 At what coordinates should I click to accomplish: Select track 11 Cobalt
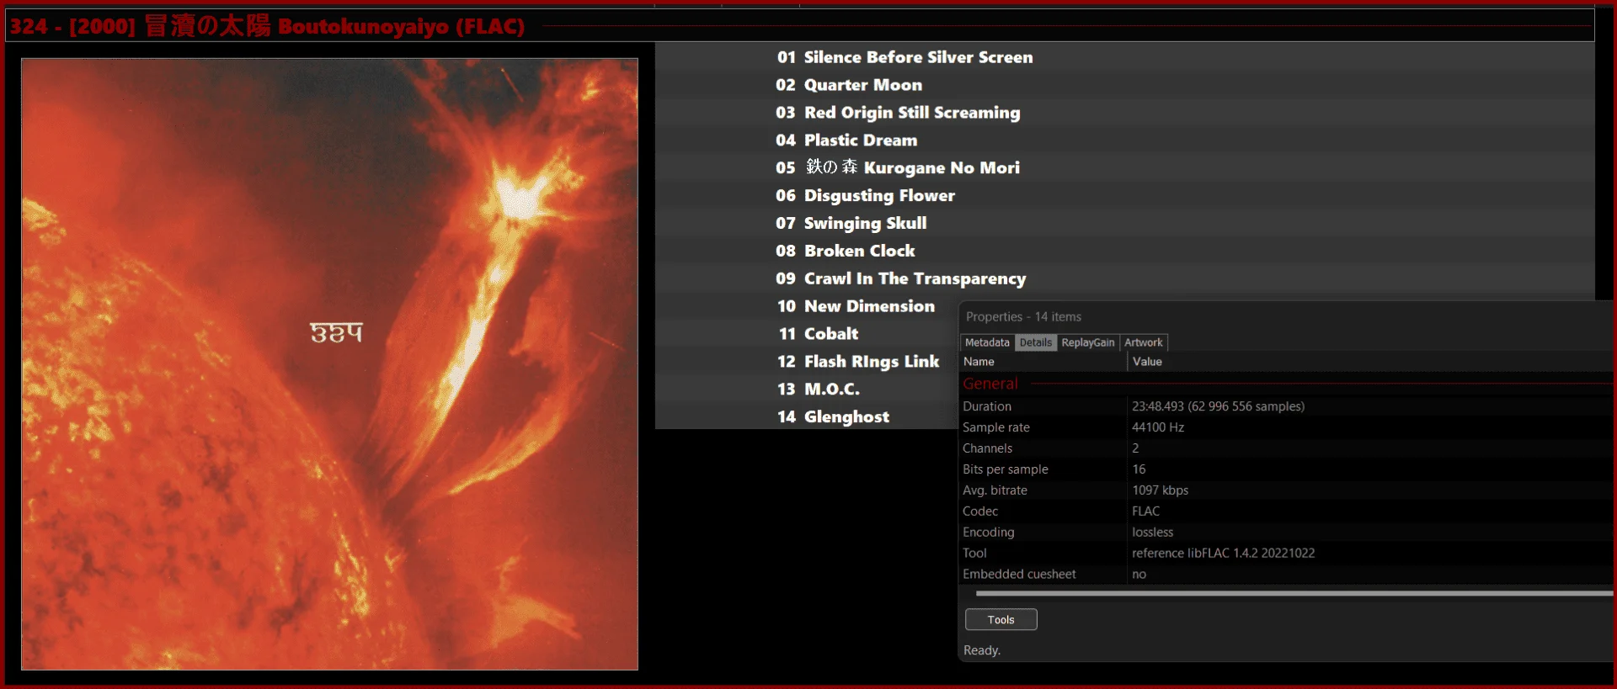click(807, 334)
